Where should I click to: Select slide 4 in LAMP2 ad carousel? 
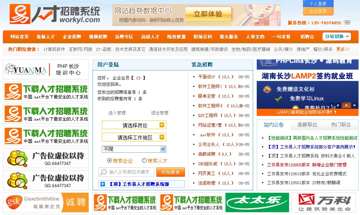[355, 105]
